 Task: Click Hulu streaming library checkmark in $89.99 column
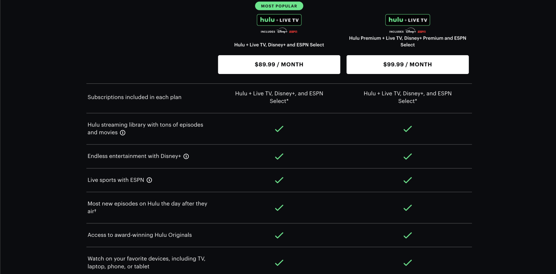[279, 129]
